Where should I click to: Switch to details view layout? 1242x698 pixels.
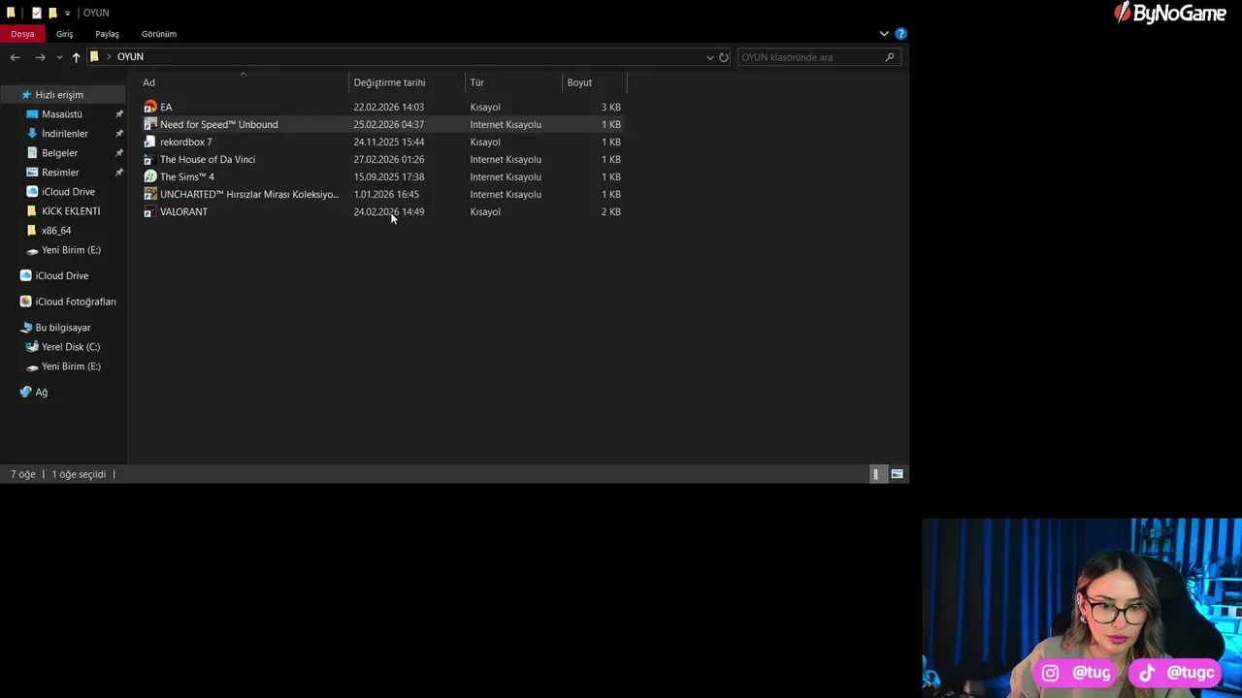[x=876, y=474]
